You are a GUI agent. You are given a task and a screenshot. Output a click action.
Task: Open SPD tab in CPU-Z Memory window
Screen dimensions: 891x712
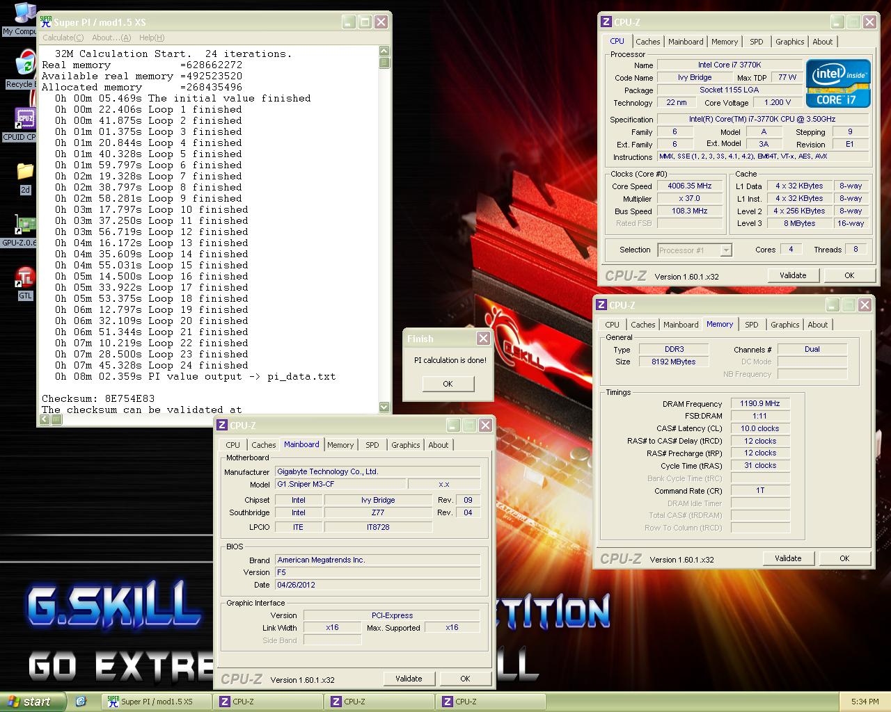coord(751,325)
